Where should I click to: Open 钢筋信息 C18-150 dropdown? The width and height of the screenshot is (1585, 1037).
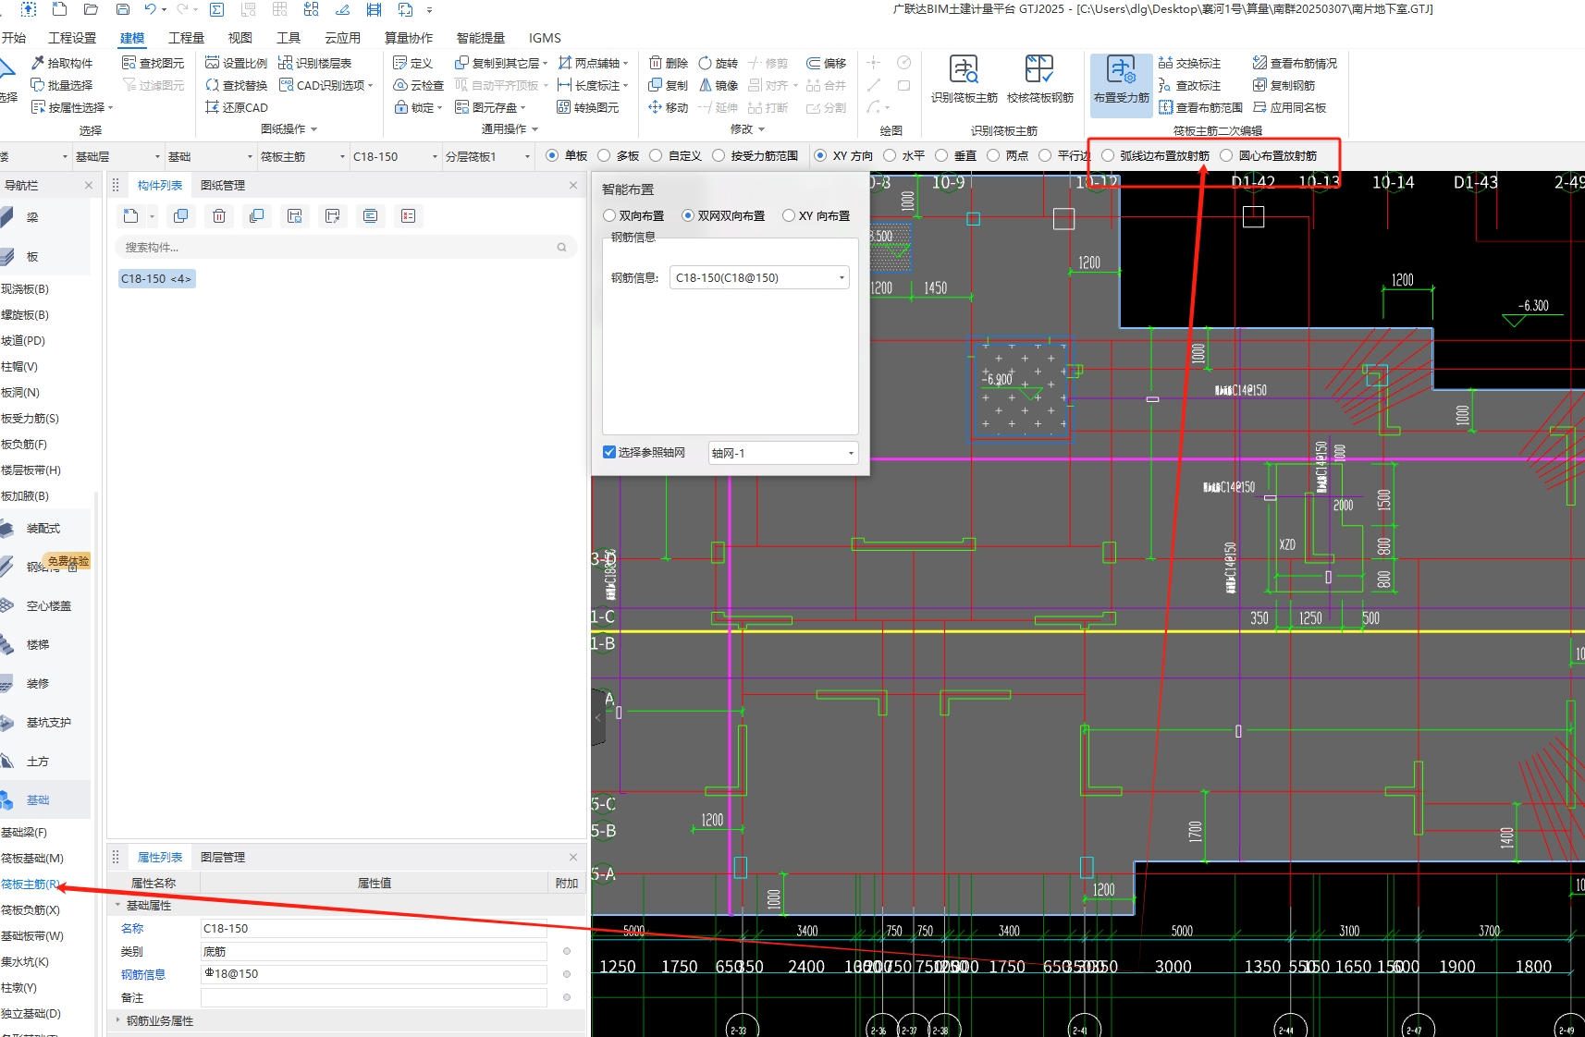(x=759, y=277)
